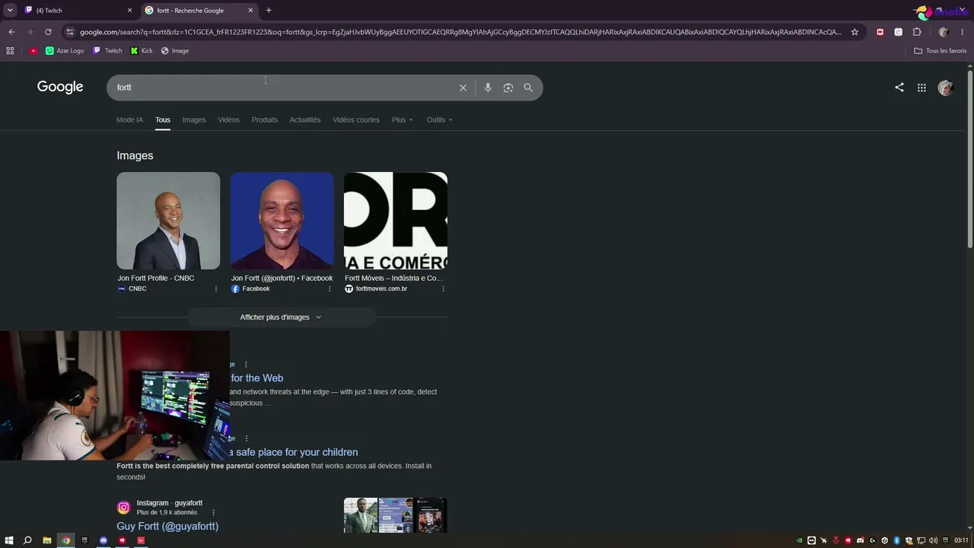Open the Chrome three-dot menu
974x548 pixels.
point(963,32)
